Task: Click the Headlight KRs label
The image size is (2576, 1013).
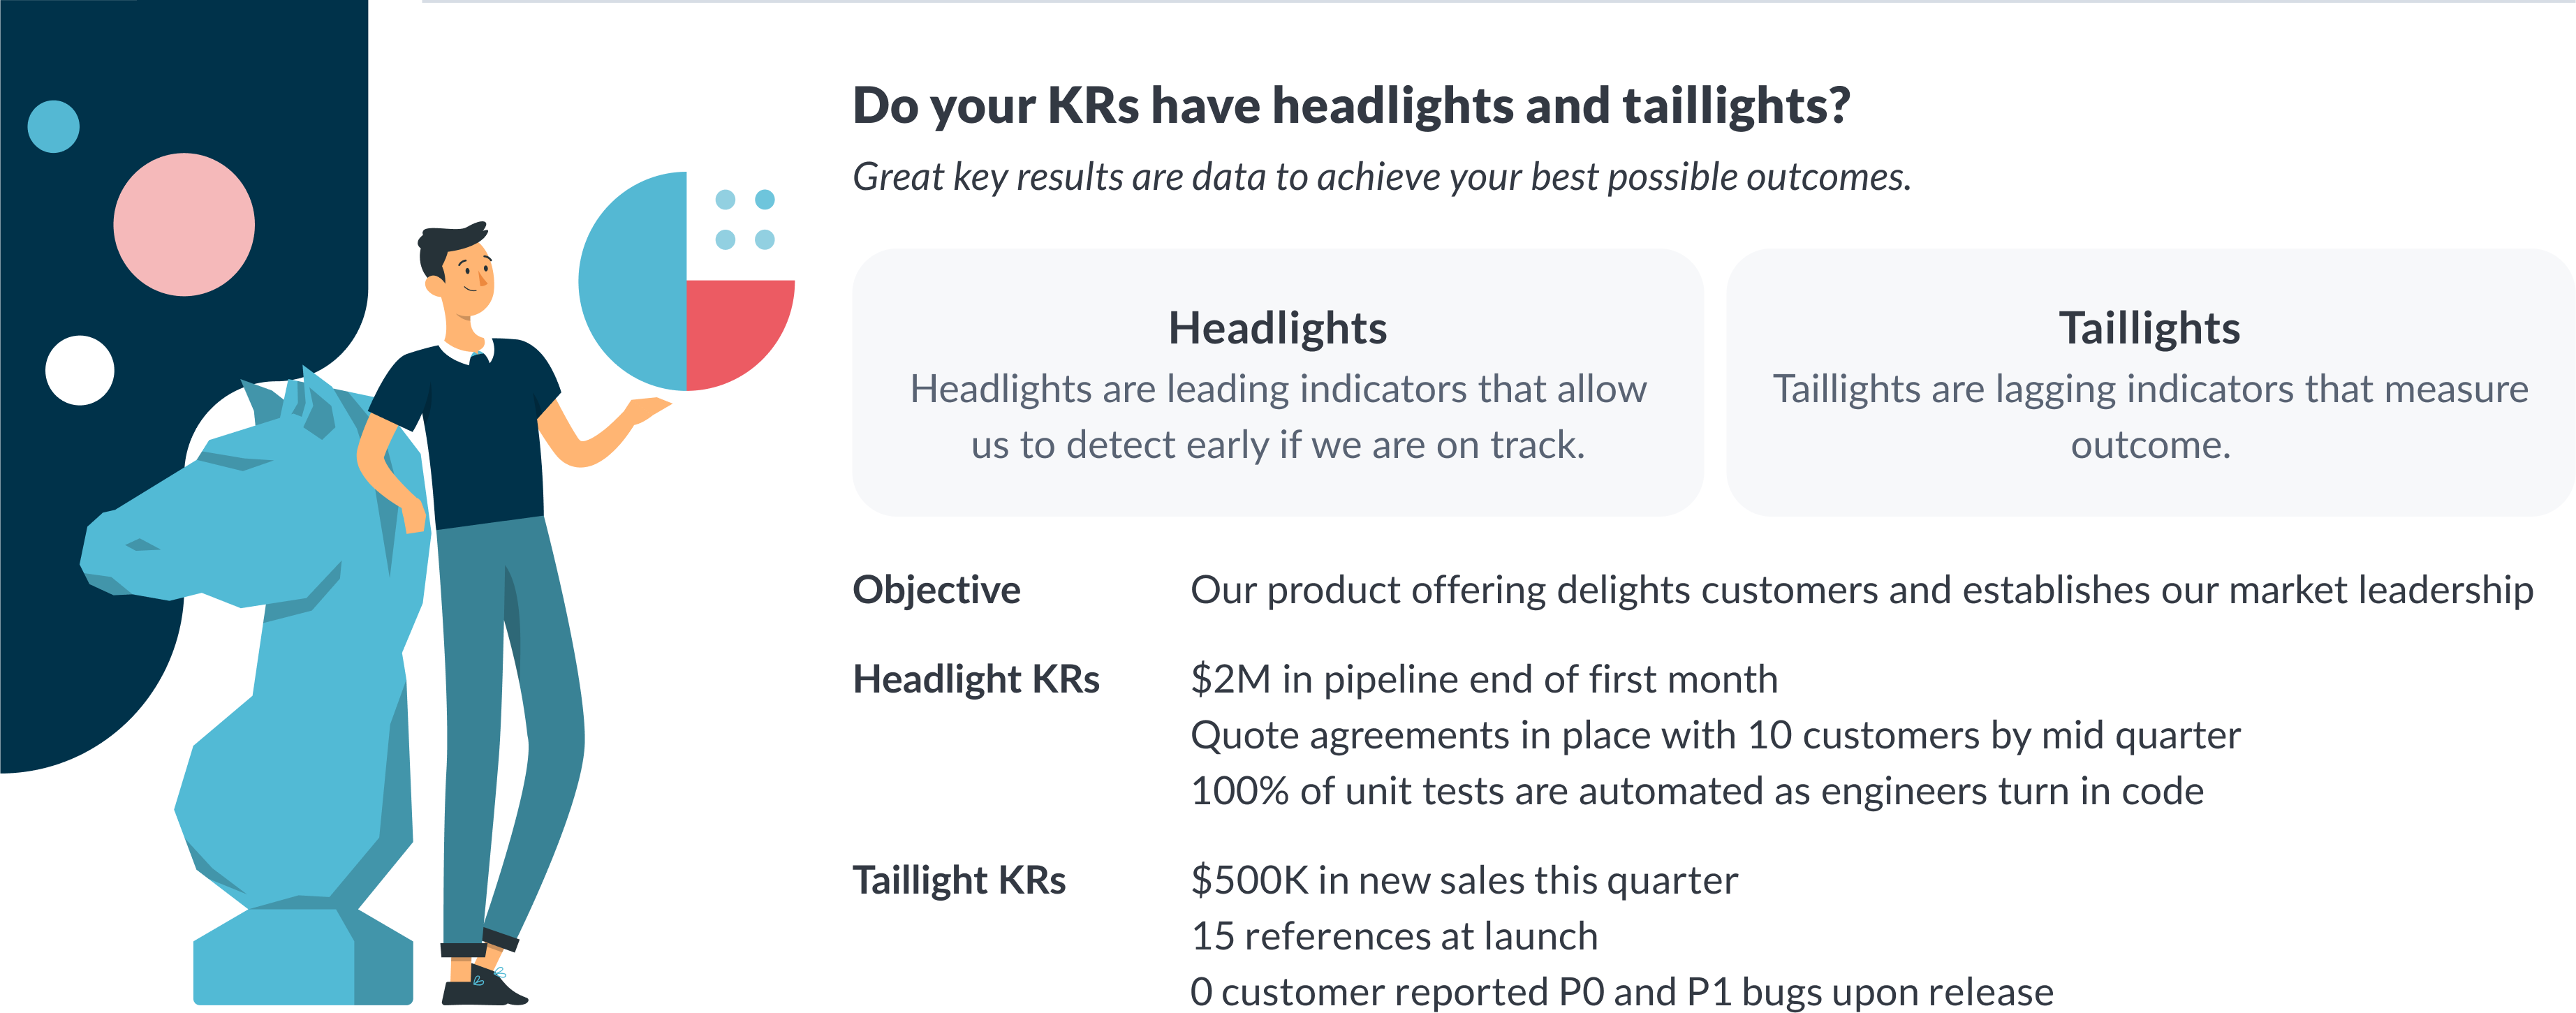Action: (976, 679)
